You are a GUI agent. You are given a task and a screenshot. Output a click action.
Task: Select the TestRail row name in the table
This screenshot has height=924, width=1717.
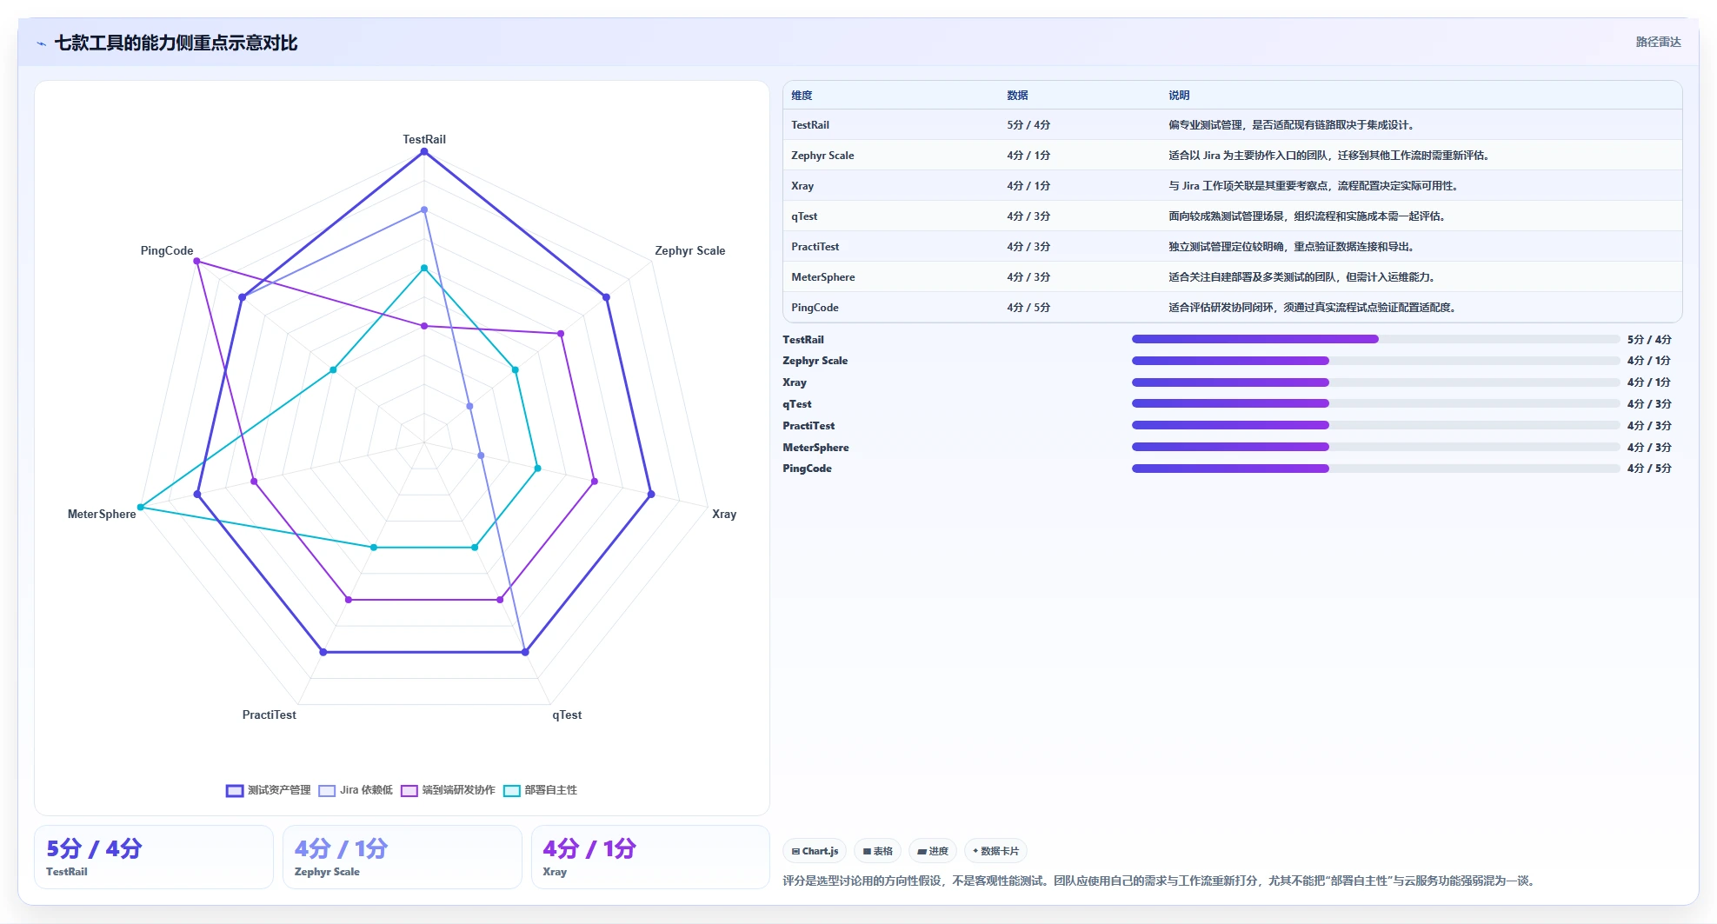[x=810, y=125]
